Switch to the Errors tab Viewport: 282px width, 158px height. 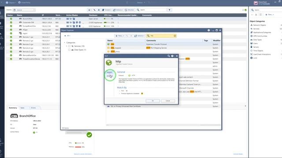point(33,108)
